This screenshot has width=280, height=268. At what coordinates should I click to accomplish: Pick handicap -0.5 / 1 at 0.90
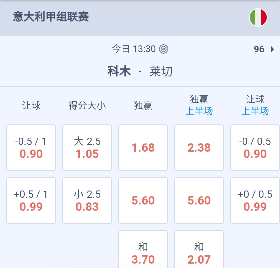31,148
